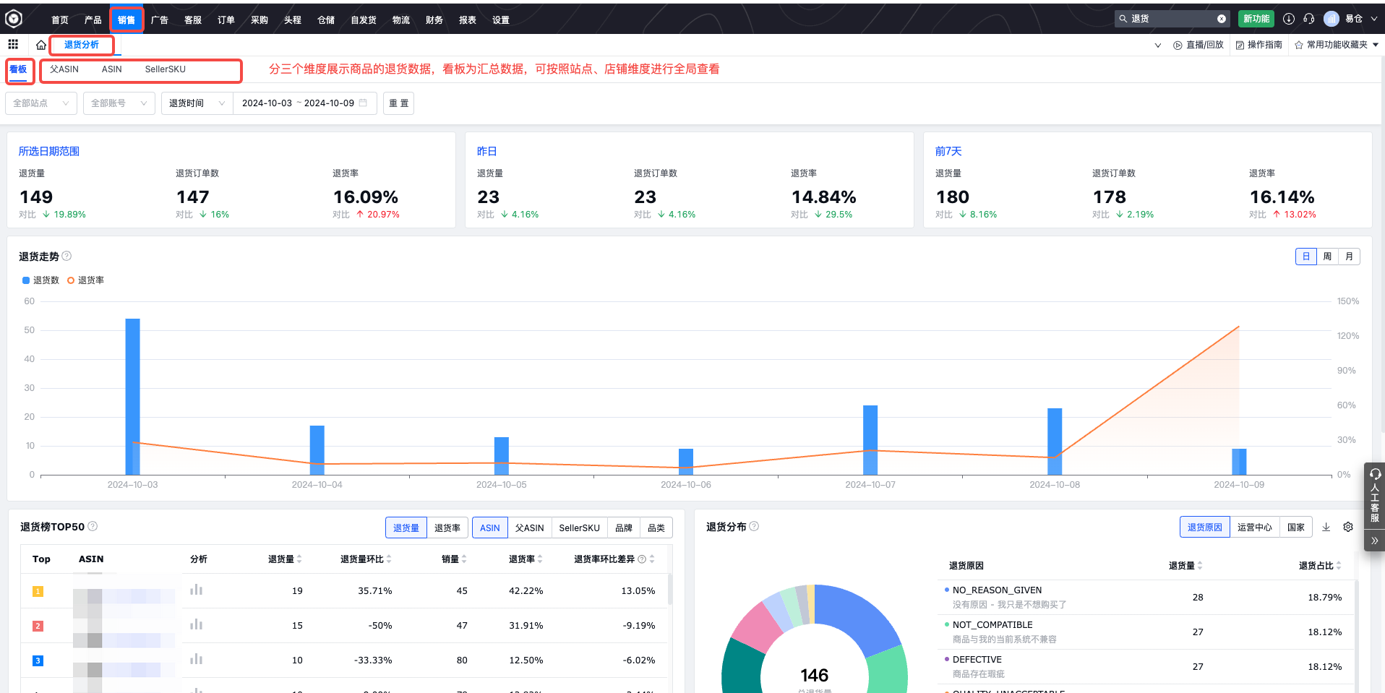Click the home icon in breadcrumb bar
Image resolution: width=1385 pixels, height=693 pixels.
click(x=41, y=44)
